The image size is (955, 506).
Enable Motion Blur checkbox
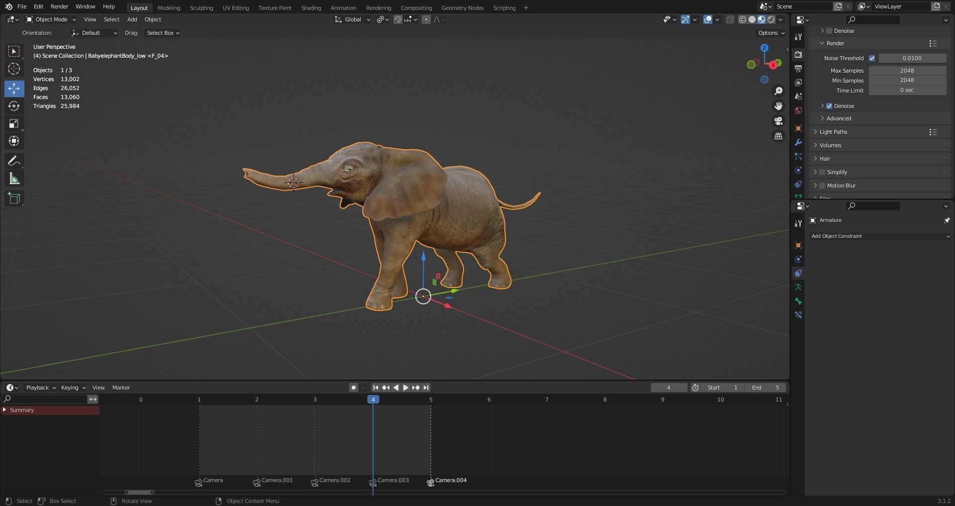pos(822,186)
